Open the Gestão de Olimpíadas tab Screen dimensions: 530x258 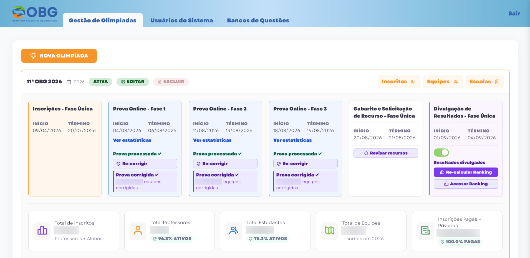[103, 20]
